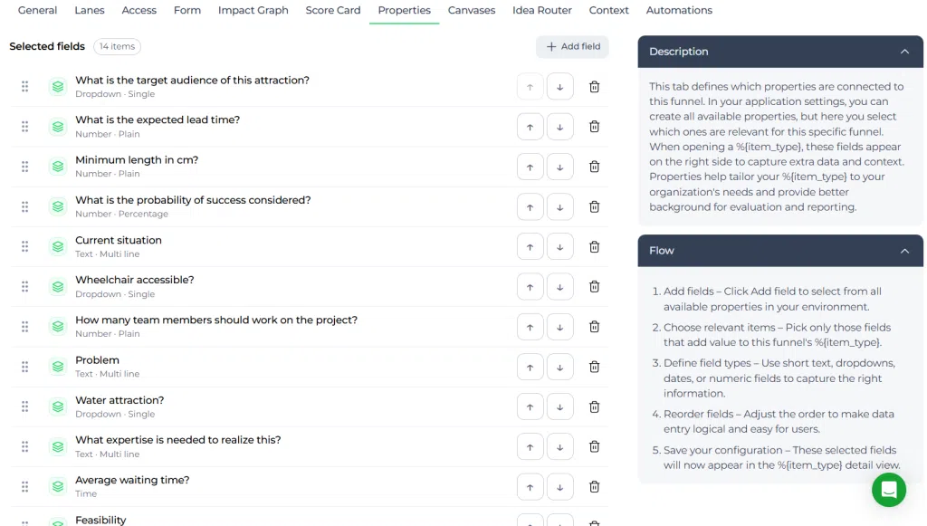
Task: Collapse the Flow panel
Action: point(904,251)
